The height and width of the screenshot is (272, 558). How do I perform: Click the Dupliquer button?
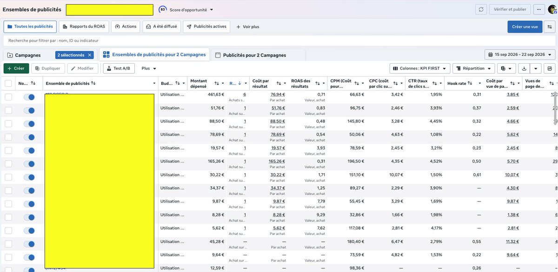[48, 68]
